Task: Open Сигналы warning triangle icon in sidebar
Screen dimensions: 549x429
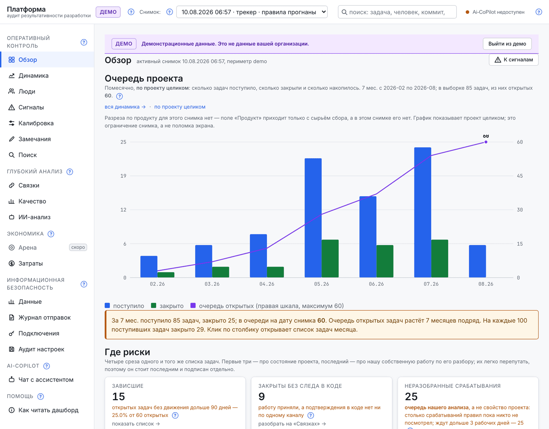Action: click(12, 107)
